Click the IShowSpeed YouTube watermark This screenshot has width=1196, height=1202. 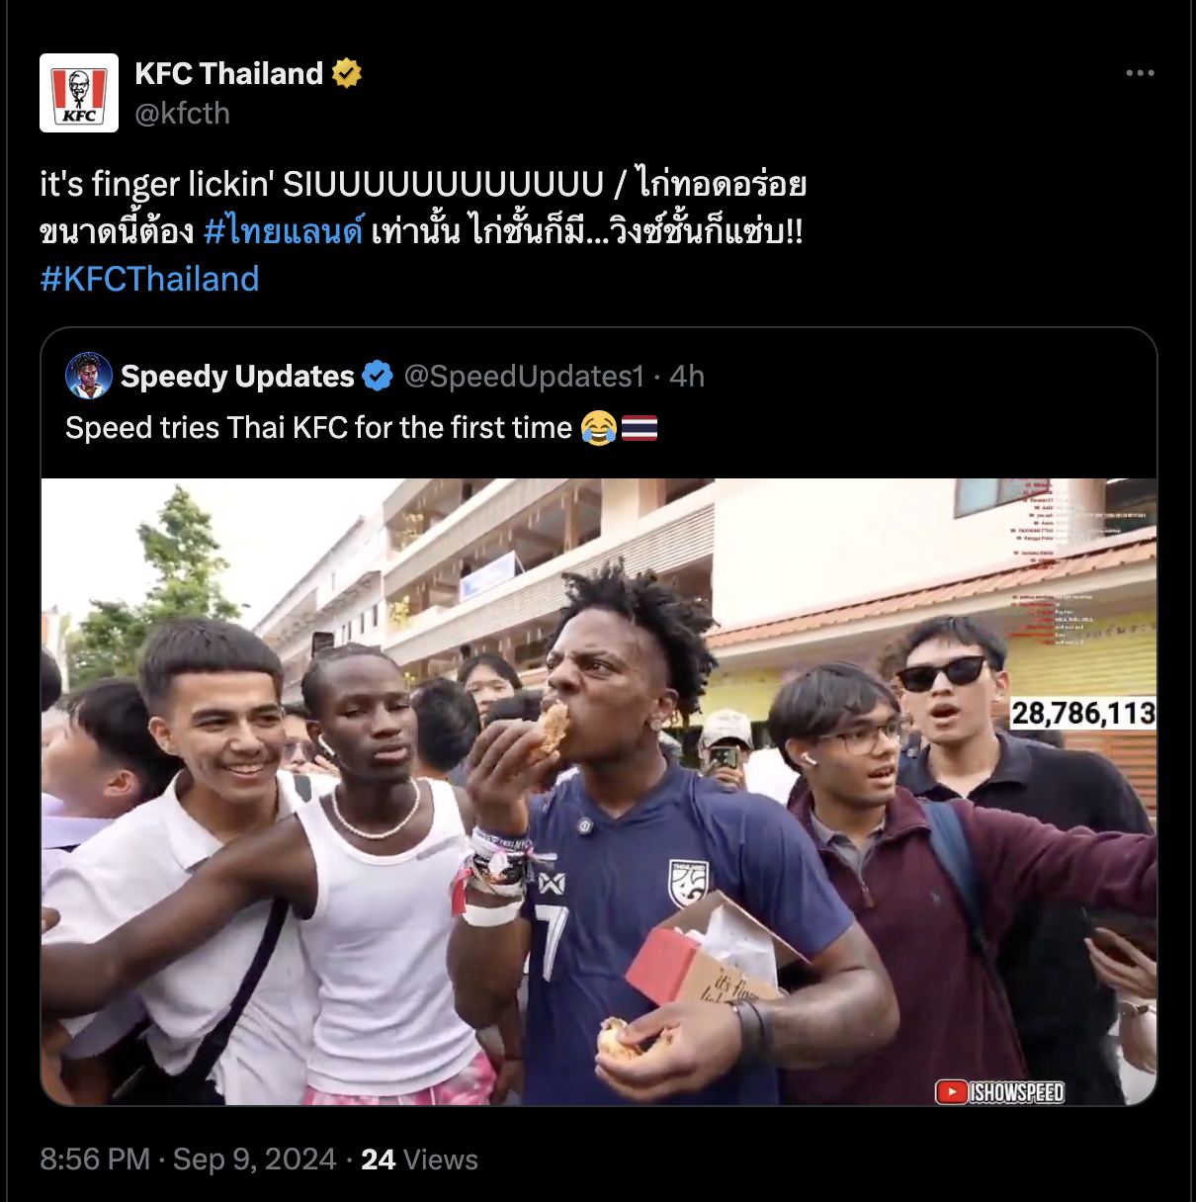(x=1000, y=1092)
